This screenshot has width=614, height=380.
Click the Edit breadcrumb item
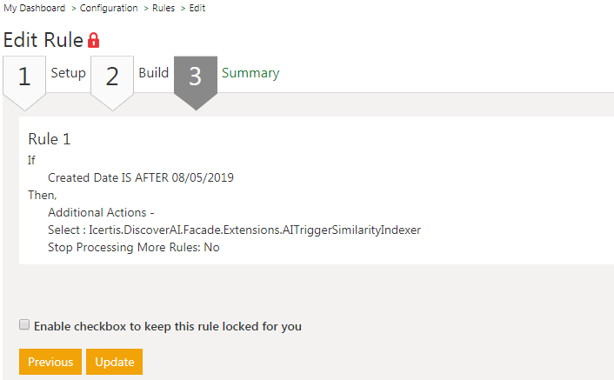pos(197,8)
